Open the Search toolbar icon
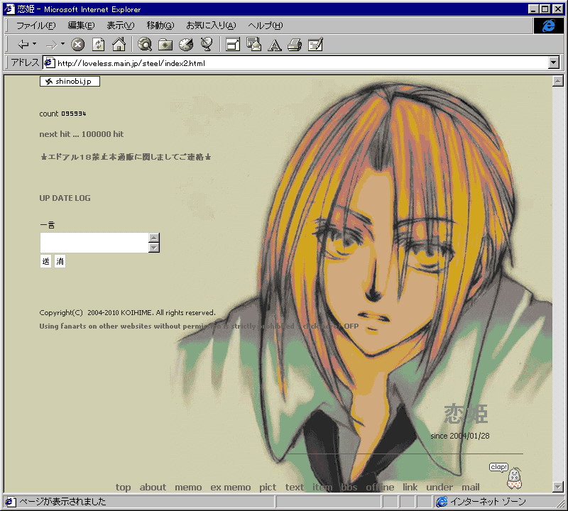 coord(145,44)
